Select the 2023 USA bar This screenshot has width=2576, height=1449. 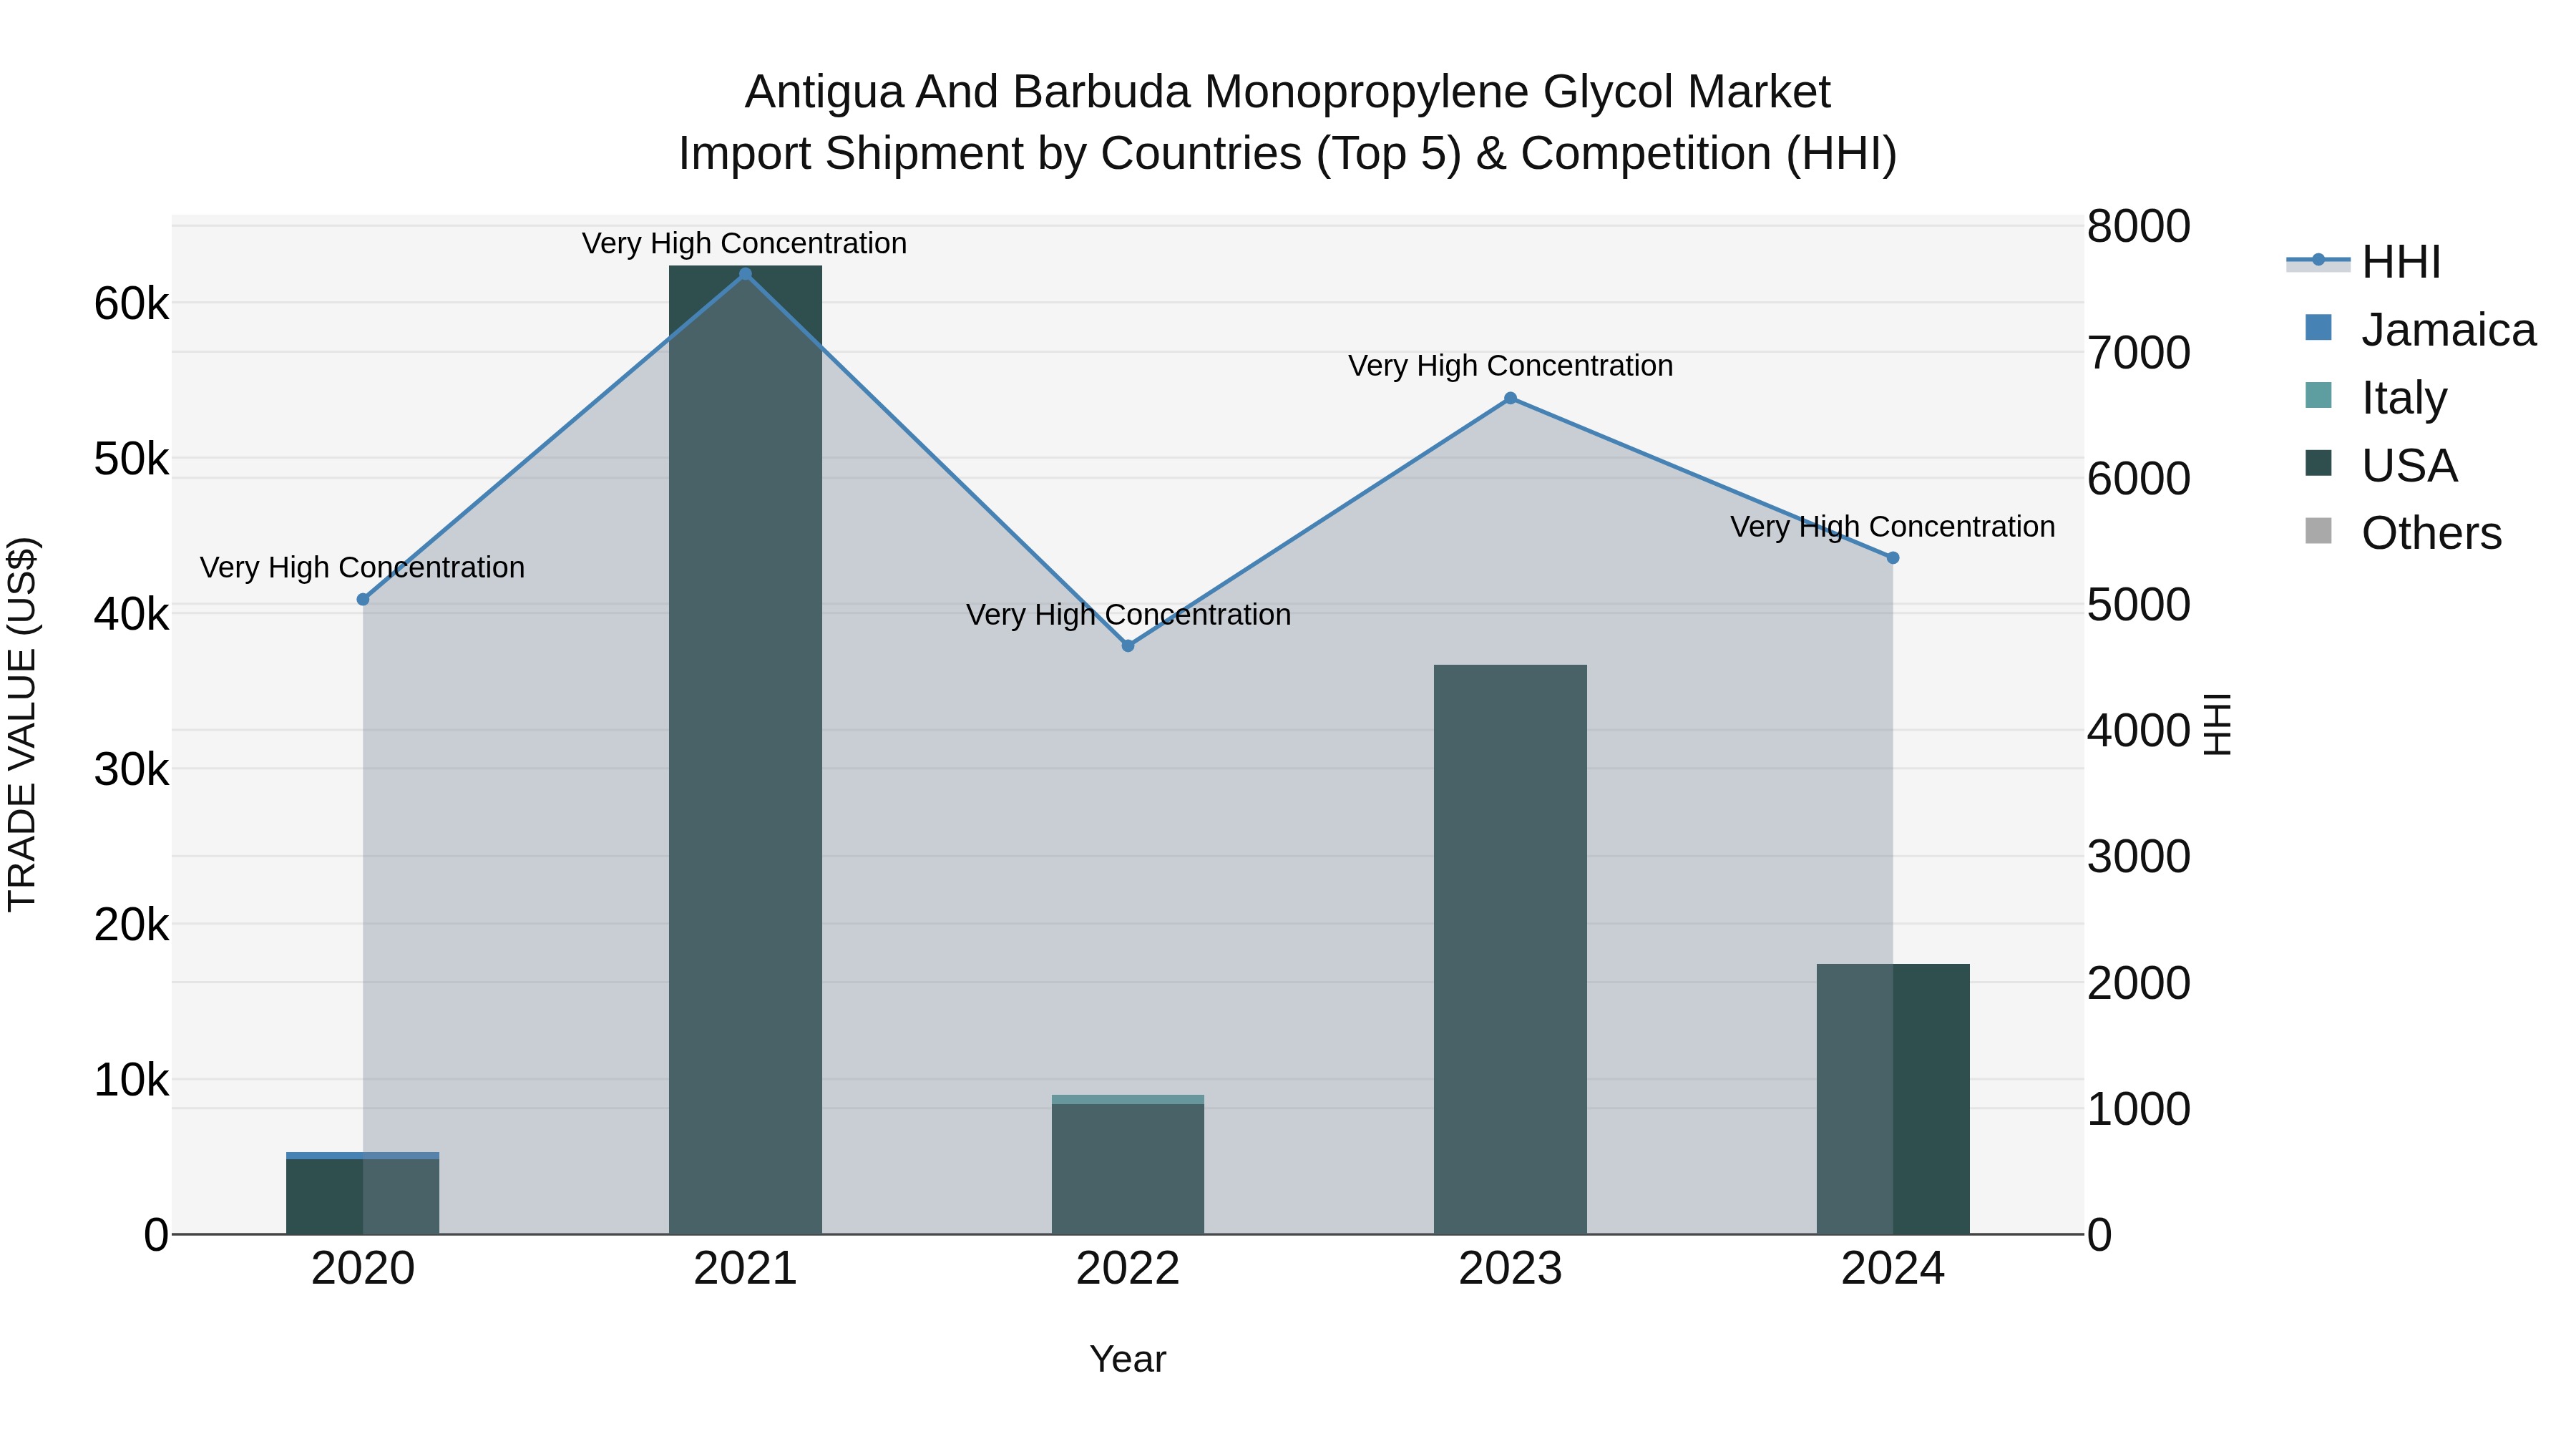pyautogui.click(x=1510, y=949)
